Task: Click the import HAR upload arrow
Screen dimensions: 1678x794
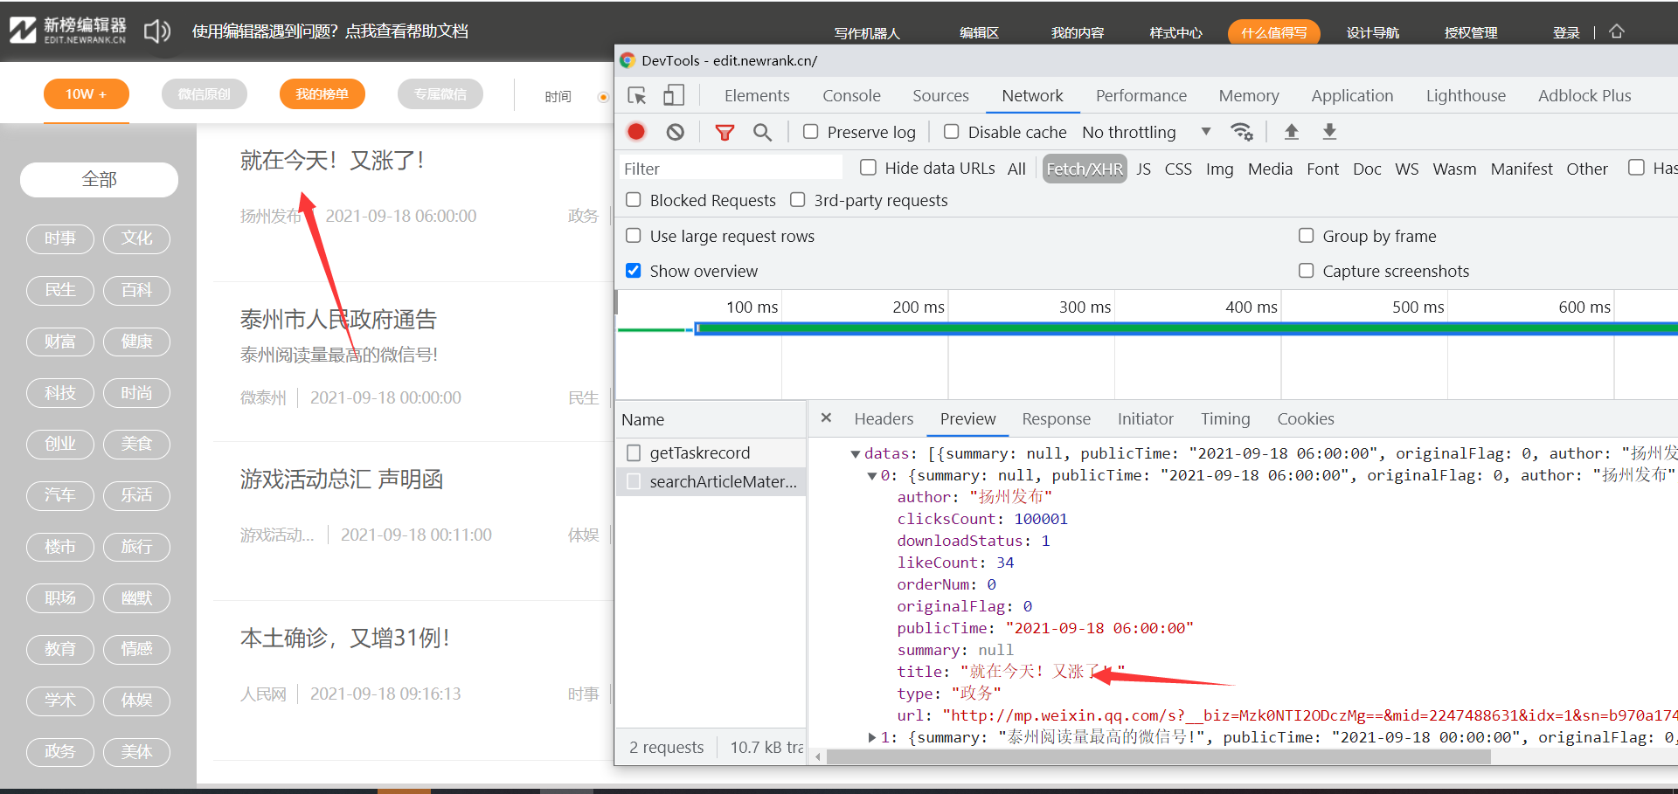Action: (1291, 132)
